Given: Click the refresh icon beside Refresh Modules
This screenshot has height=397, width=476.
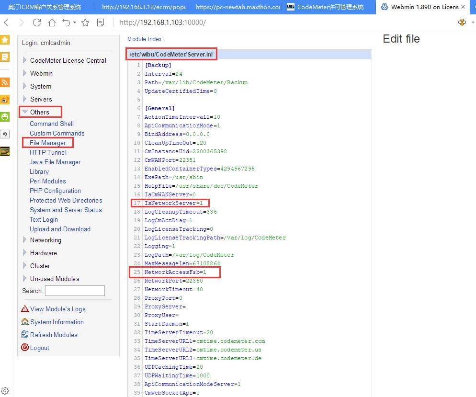Looking at the screenshot, I should click(x=25, y=334).
